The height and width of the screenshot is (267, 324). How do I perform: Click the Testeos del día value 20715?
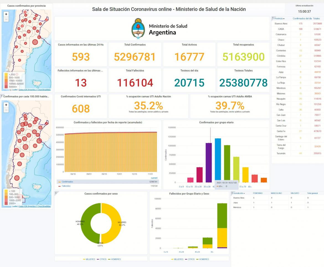point(189,83)
